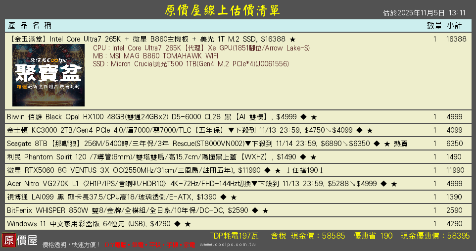Click the 數量 column header
The height and width of the screenshot is (251, 476).
(434, 25)
